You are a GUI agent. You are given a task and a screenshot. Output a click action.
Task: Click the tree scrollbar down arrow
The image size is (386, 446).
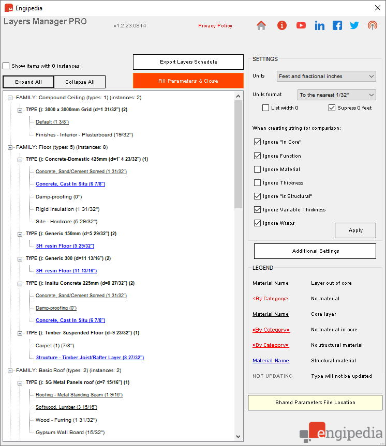point(239,437)
